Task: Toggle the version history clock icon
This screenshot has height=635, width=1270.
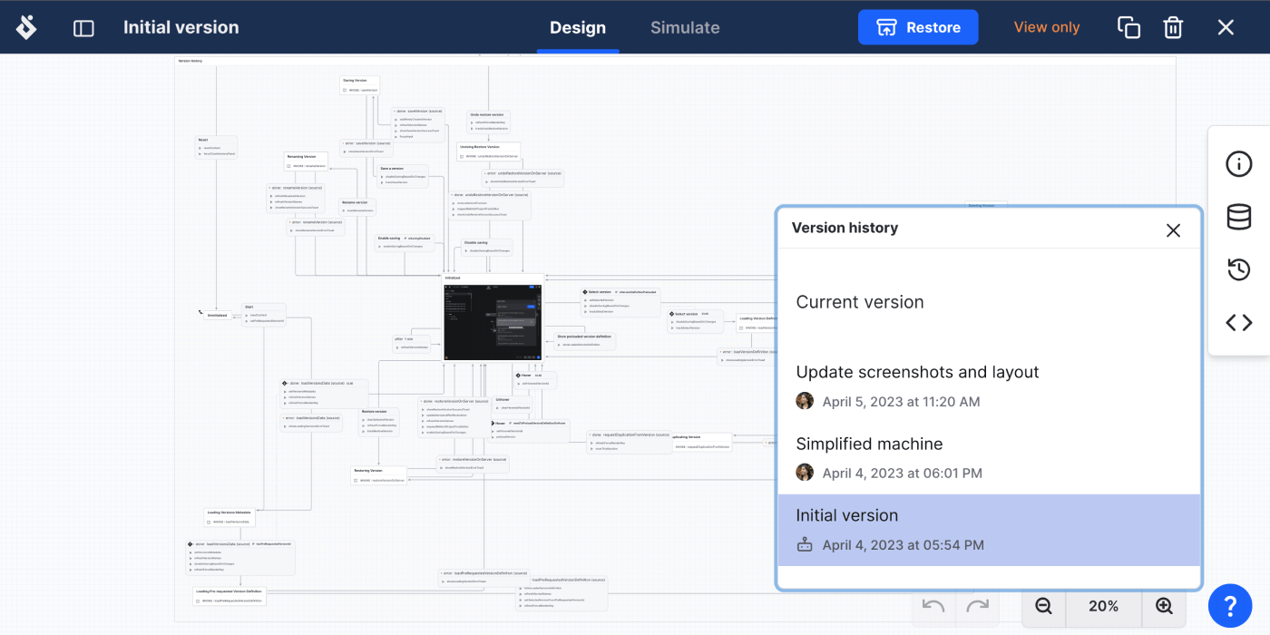Action: point(1238,269)
